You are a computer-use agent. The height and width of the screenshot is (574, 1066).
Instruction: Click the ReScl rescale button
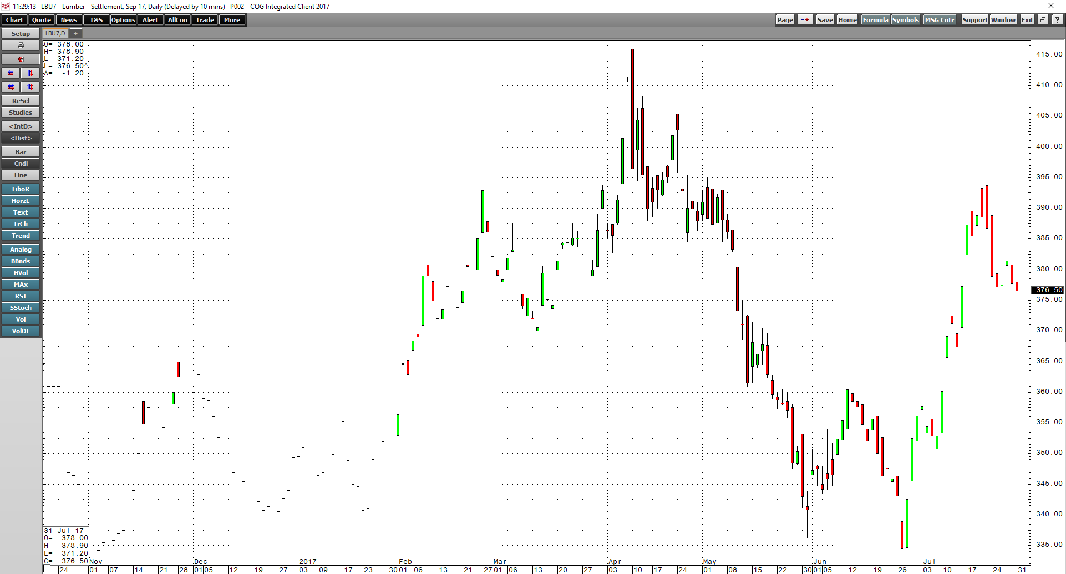(21, 101)
